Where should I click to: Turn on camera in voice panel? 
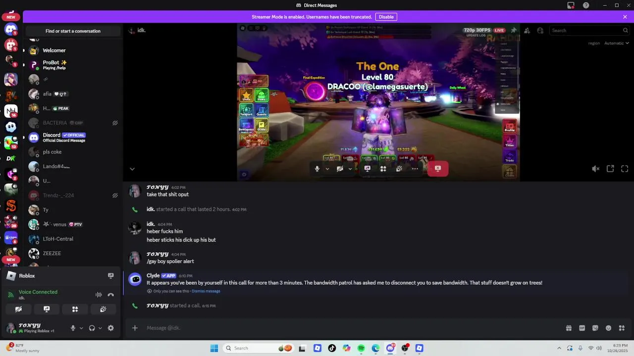click(18, 309)
